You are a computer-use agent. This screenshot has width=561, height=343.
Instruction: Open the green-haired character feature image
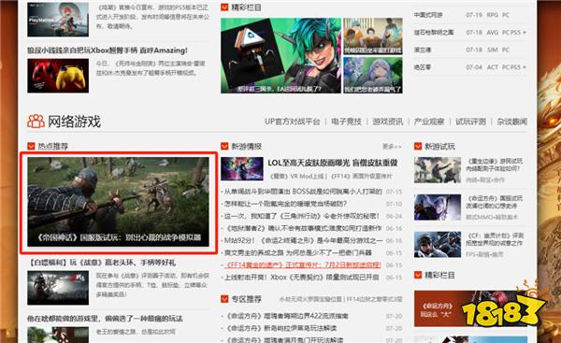point(280,56)
